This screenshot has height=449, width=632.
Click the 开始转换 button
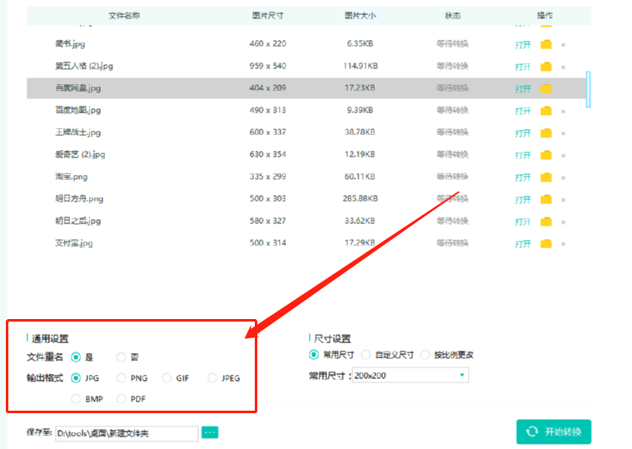tap(554, 432)
